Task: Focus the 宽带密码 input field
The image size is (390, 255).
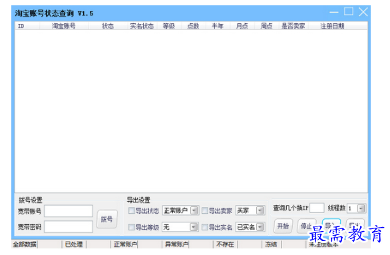Action: point(69,226)
